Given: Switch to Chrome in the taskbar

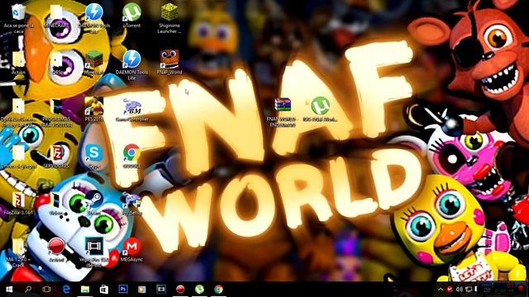Looking at the screenshot, I should pyautogui.click(x=218, y=290).
